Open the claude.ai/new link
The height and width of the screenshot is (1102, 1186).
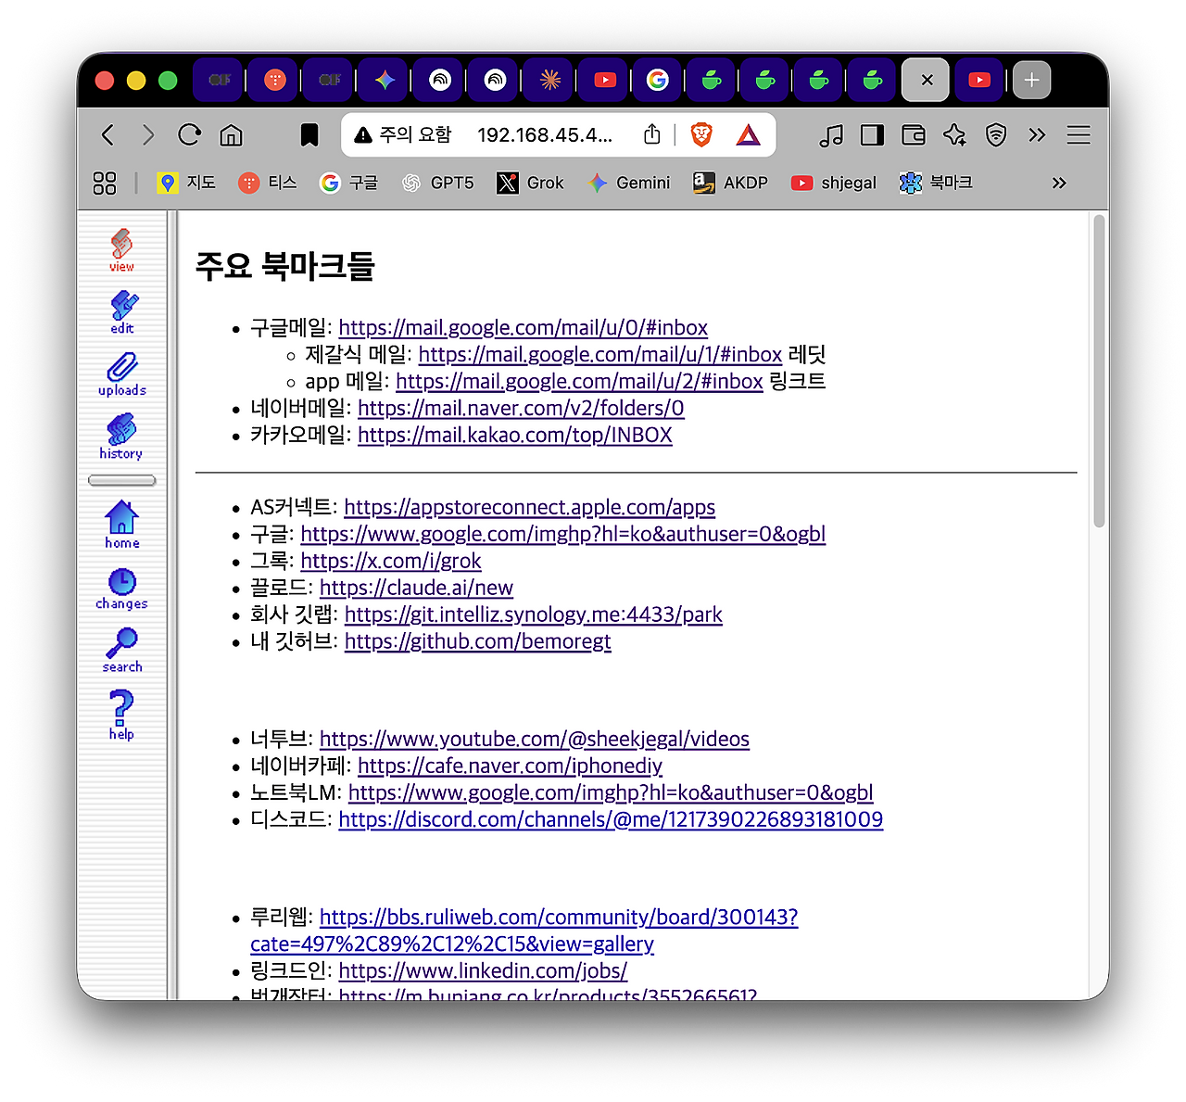pos(416,589)
